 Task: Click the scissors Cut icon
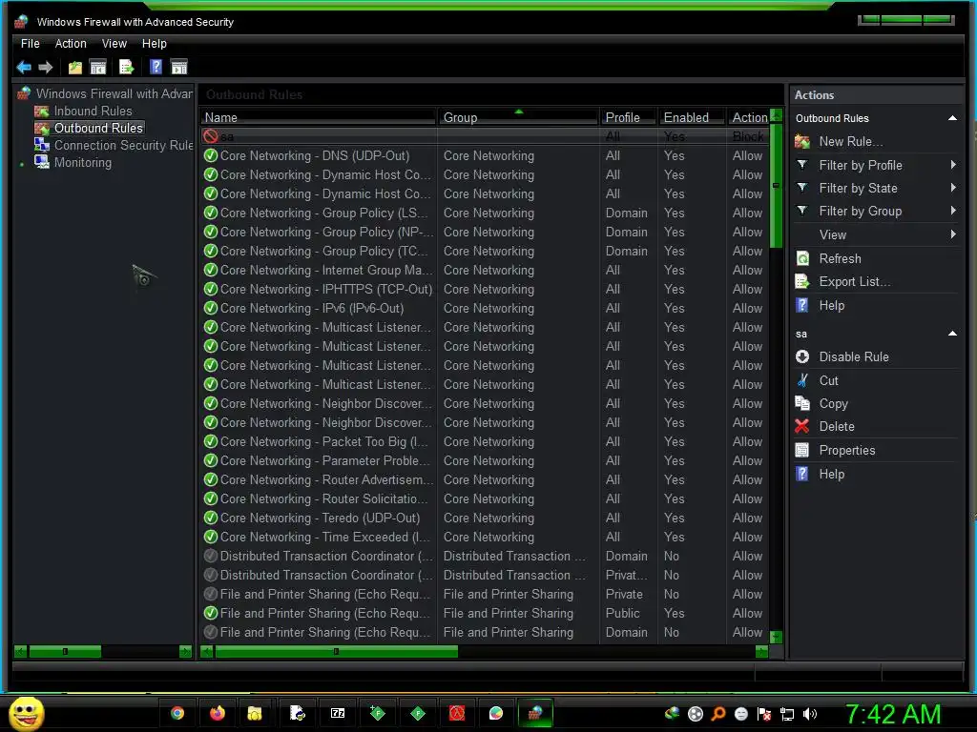coord(802,380)
